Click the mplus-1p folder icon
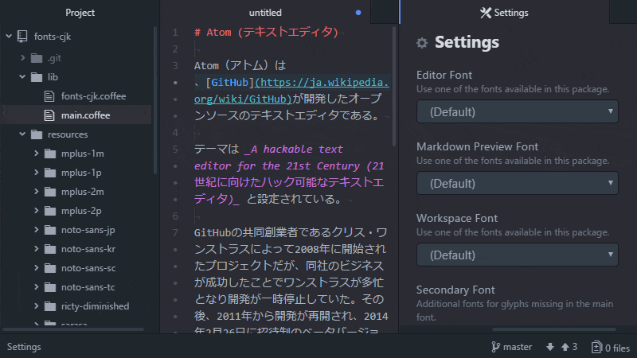The width and height of the screenshot is (637, 358). (x=50, y=173)
